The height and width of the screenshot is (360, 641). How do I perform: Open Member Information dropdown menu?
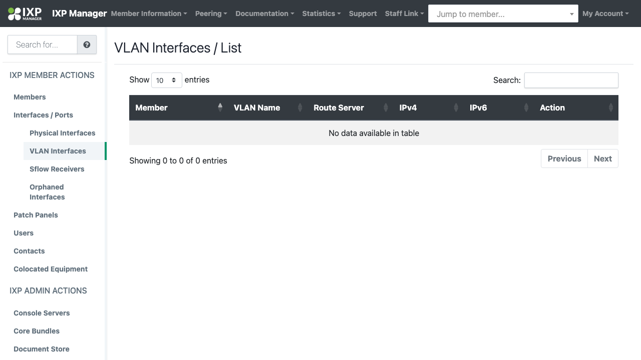(x=149, y=13)
